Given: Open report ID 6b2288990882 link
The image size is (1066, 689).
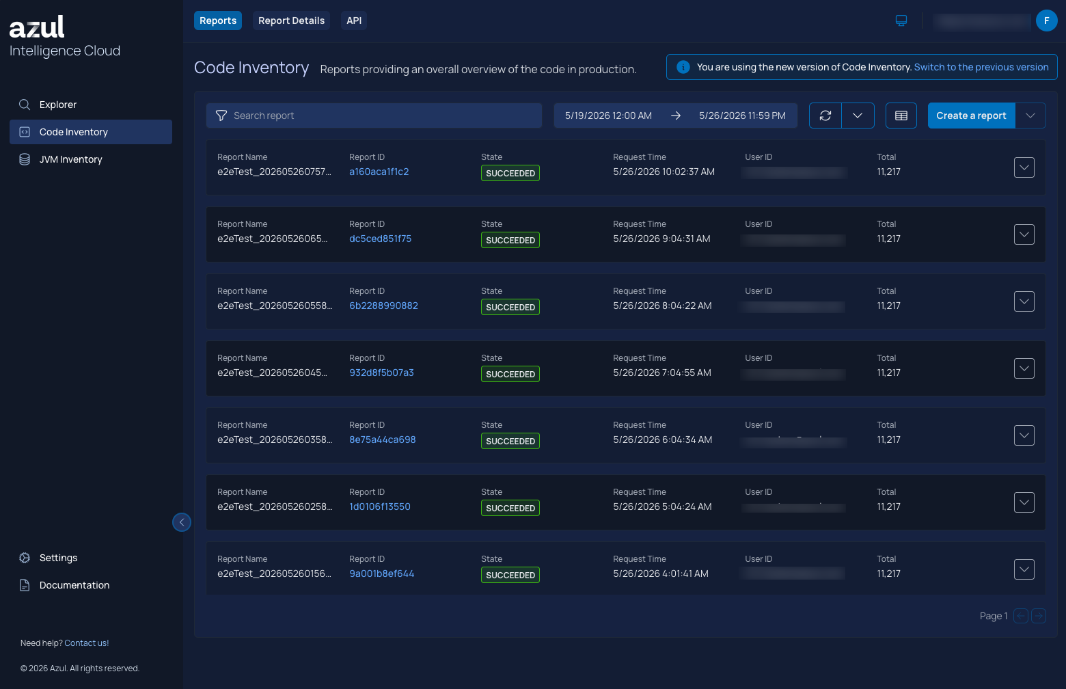Looking at the screenshot, I should tap(383, 306).
